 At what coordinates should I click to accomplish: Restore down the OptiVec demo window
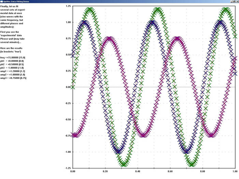point(234,1)
